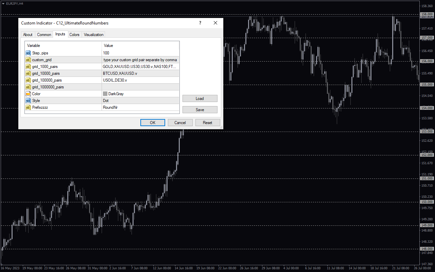Open the Colors tab

click(x=74, y=35)
